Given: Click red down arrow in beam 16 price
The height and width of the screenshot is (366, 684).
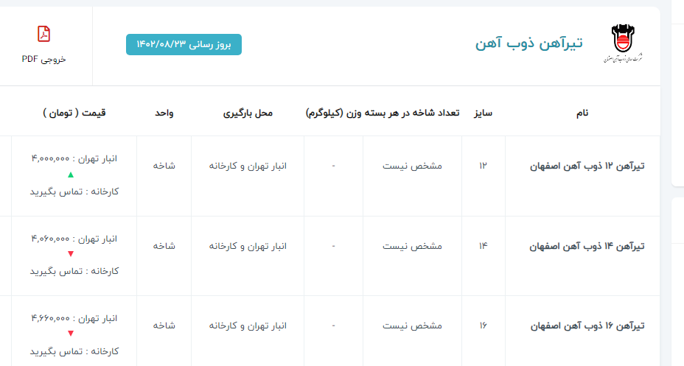Looking at the screenshot, I should click(71, 334).
